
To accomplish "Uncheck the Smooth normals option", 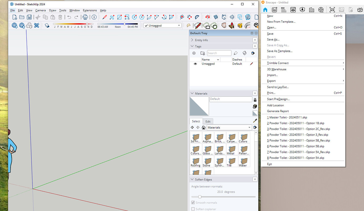I will pos(193,203).
